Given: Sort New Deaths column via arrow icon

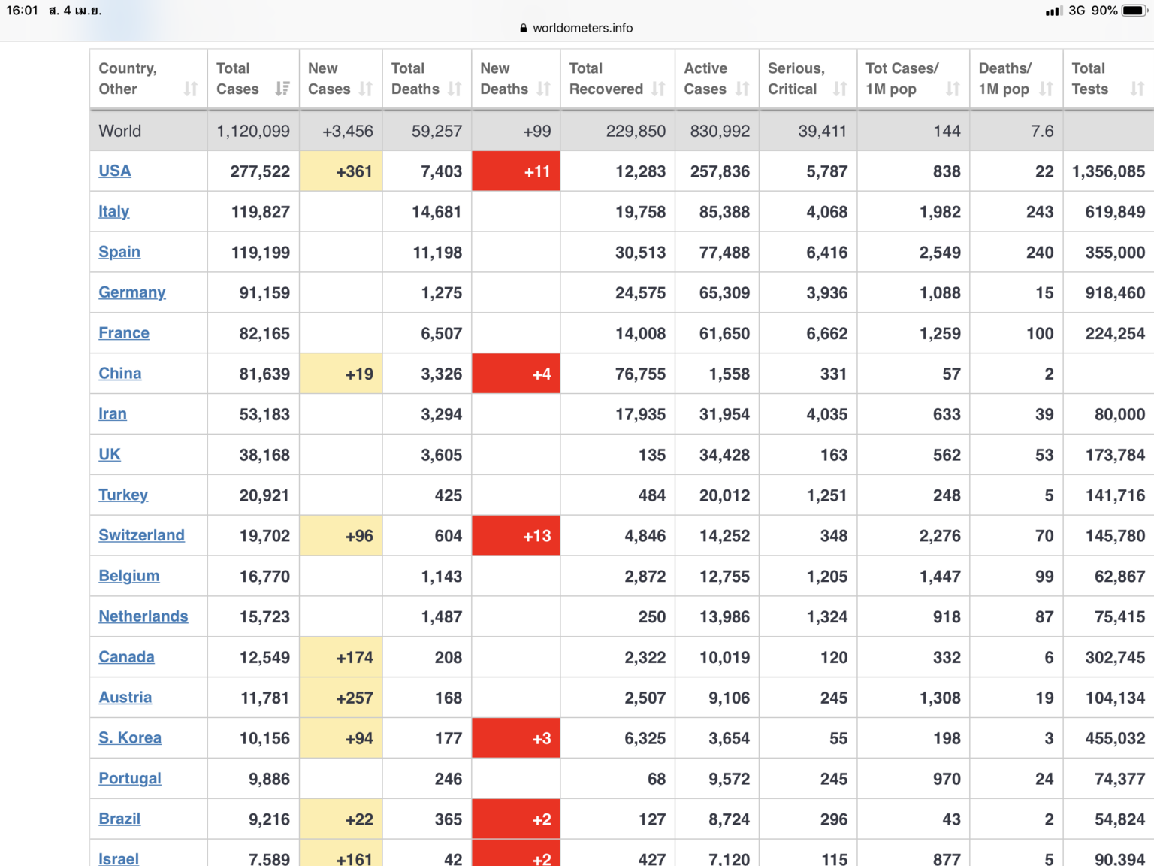Looking at the screenshot, I should (x=544, y=89).
